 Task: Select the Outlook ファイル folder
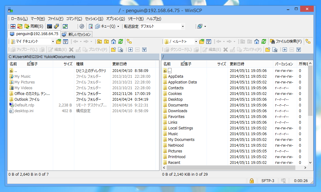[x=27, y=99]
